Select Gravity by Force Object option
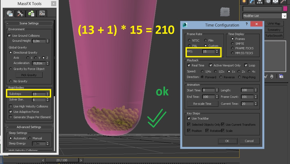The image size is (290, 164). tap(11, 69)
